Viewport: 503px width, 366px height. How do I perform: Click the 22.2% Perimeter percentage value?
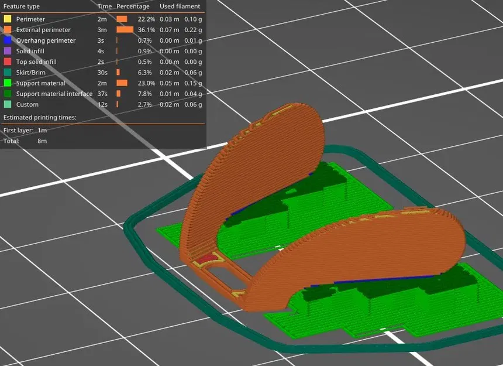(146, 19)
